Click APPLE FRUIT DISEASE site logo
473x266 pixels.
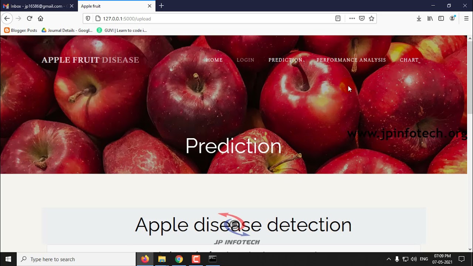click(x=90, y=60)
